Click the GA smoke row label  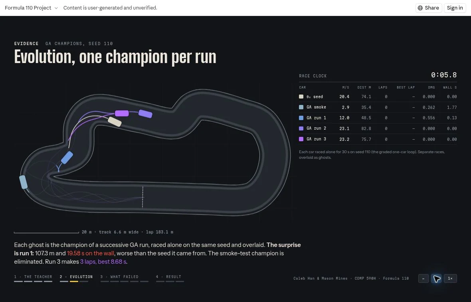coord(316,107)
